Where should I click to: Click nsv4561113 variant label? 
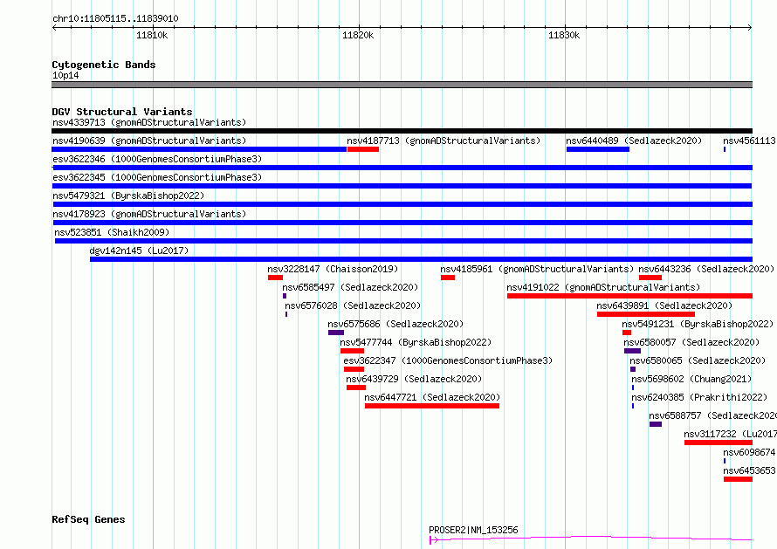[749, 141]
